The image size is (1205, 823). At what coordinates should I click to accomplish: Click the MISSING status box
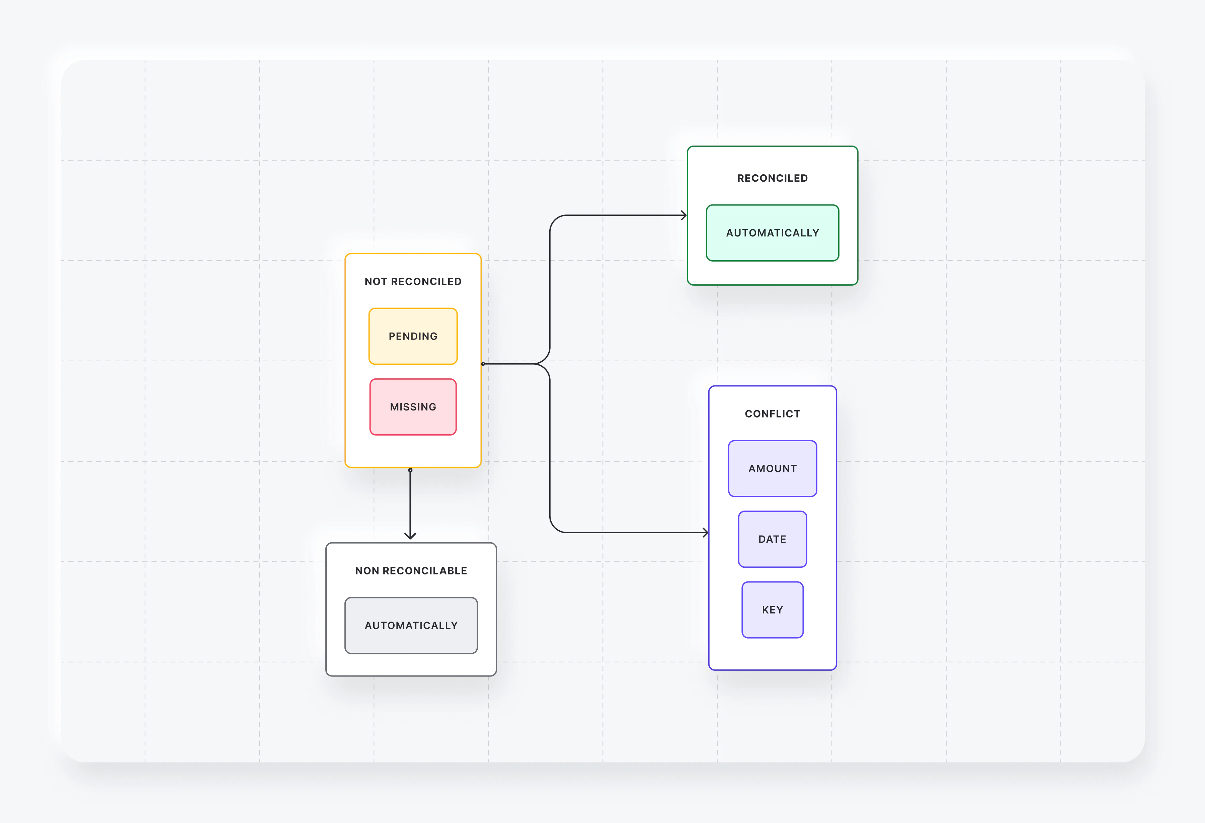pyautogui.click(x=413, y=407)
